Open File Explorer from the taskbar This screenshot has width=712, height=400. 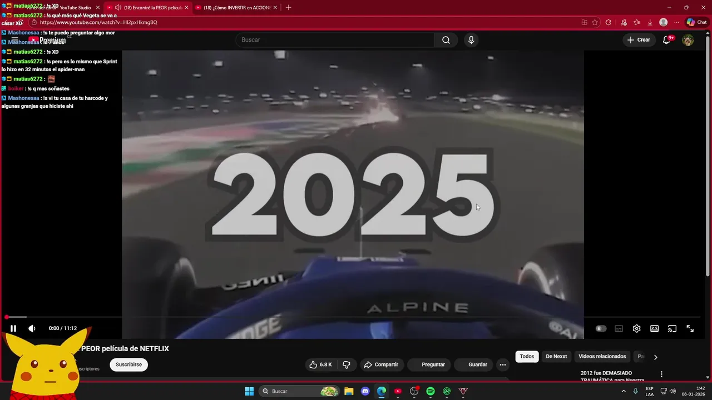pos(349,391)
